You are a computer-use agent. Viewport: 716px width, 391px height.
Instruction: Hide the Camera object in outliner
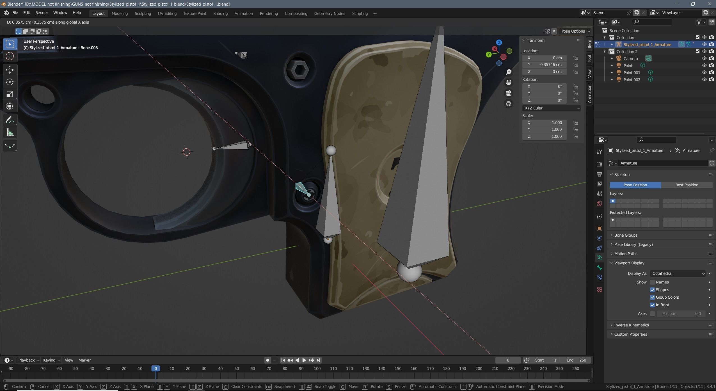point(704,58)
